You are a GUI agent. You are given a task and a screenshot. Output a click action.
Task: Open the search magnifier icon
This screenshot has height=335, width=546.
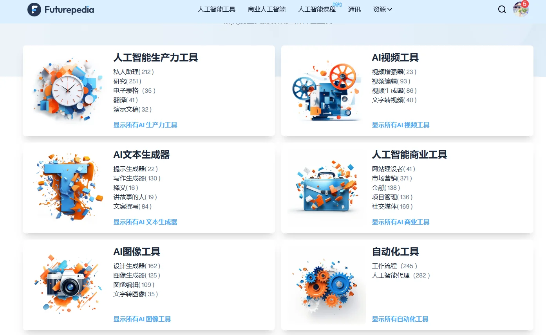point(502,9)
